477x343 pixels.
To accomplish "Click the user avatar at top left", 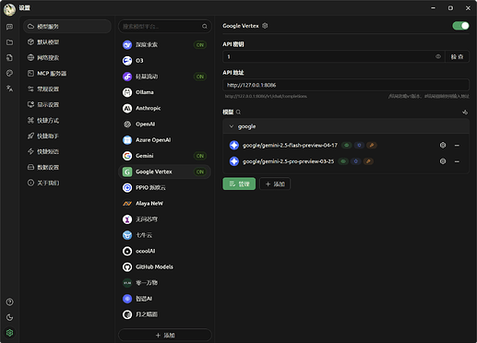I will point(9,9).
